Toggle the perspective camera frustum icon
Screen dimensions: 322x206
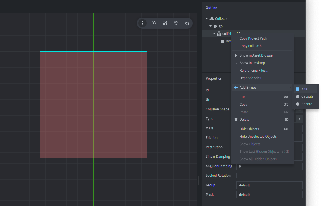[176, 23]
